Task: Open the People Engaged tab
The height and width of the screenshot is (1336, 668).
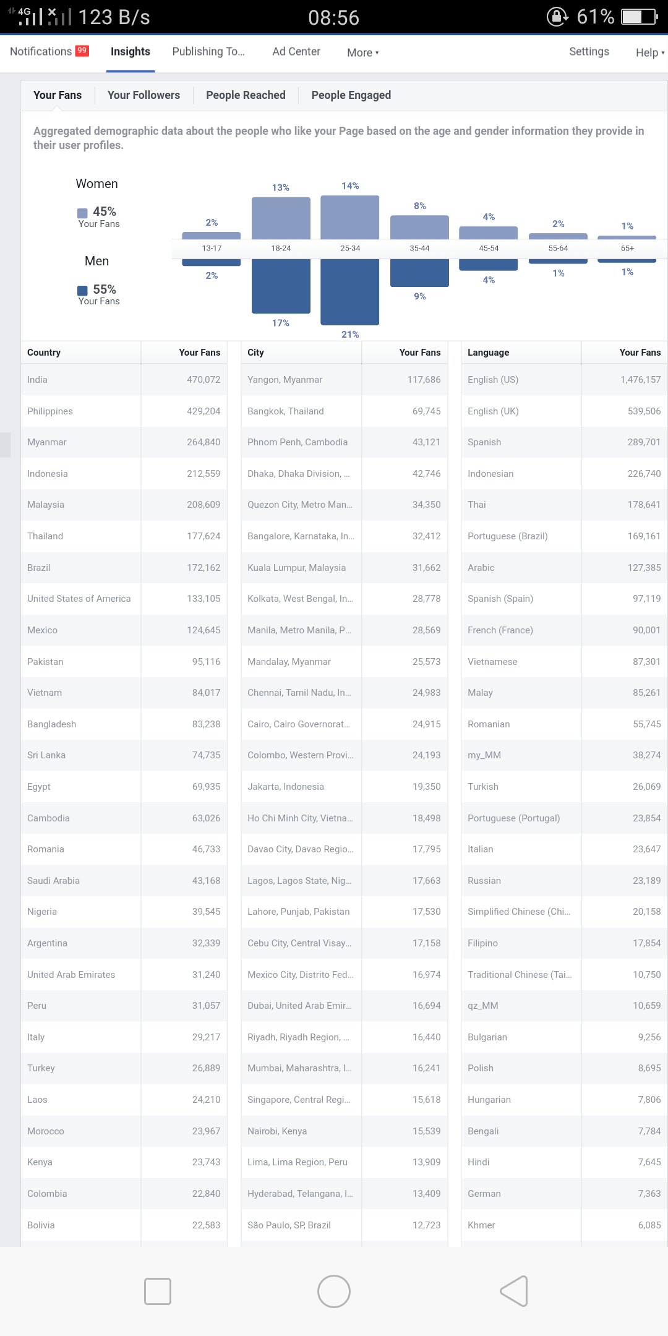Action: (x=351, y=95)
